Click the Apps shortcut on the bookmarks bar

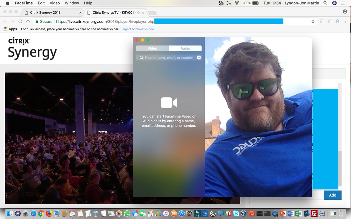point(10,29)
